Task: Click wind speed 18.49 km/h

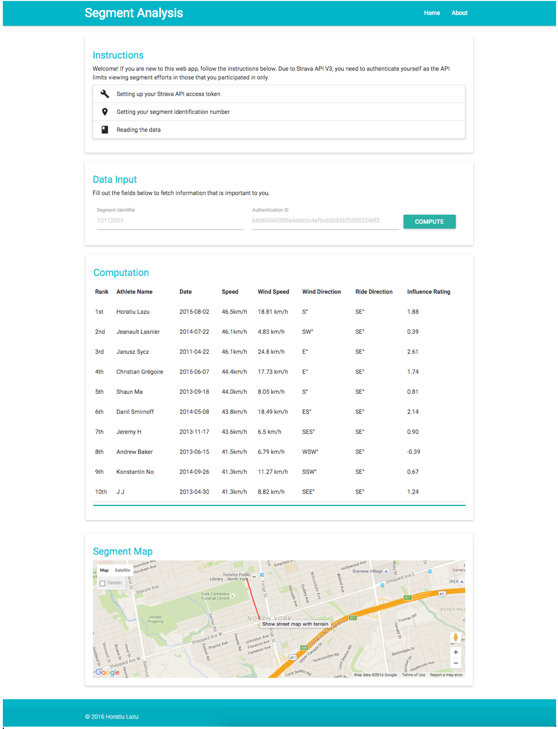Action: [273, 412]
